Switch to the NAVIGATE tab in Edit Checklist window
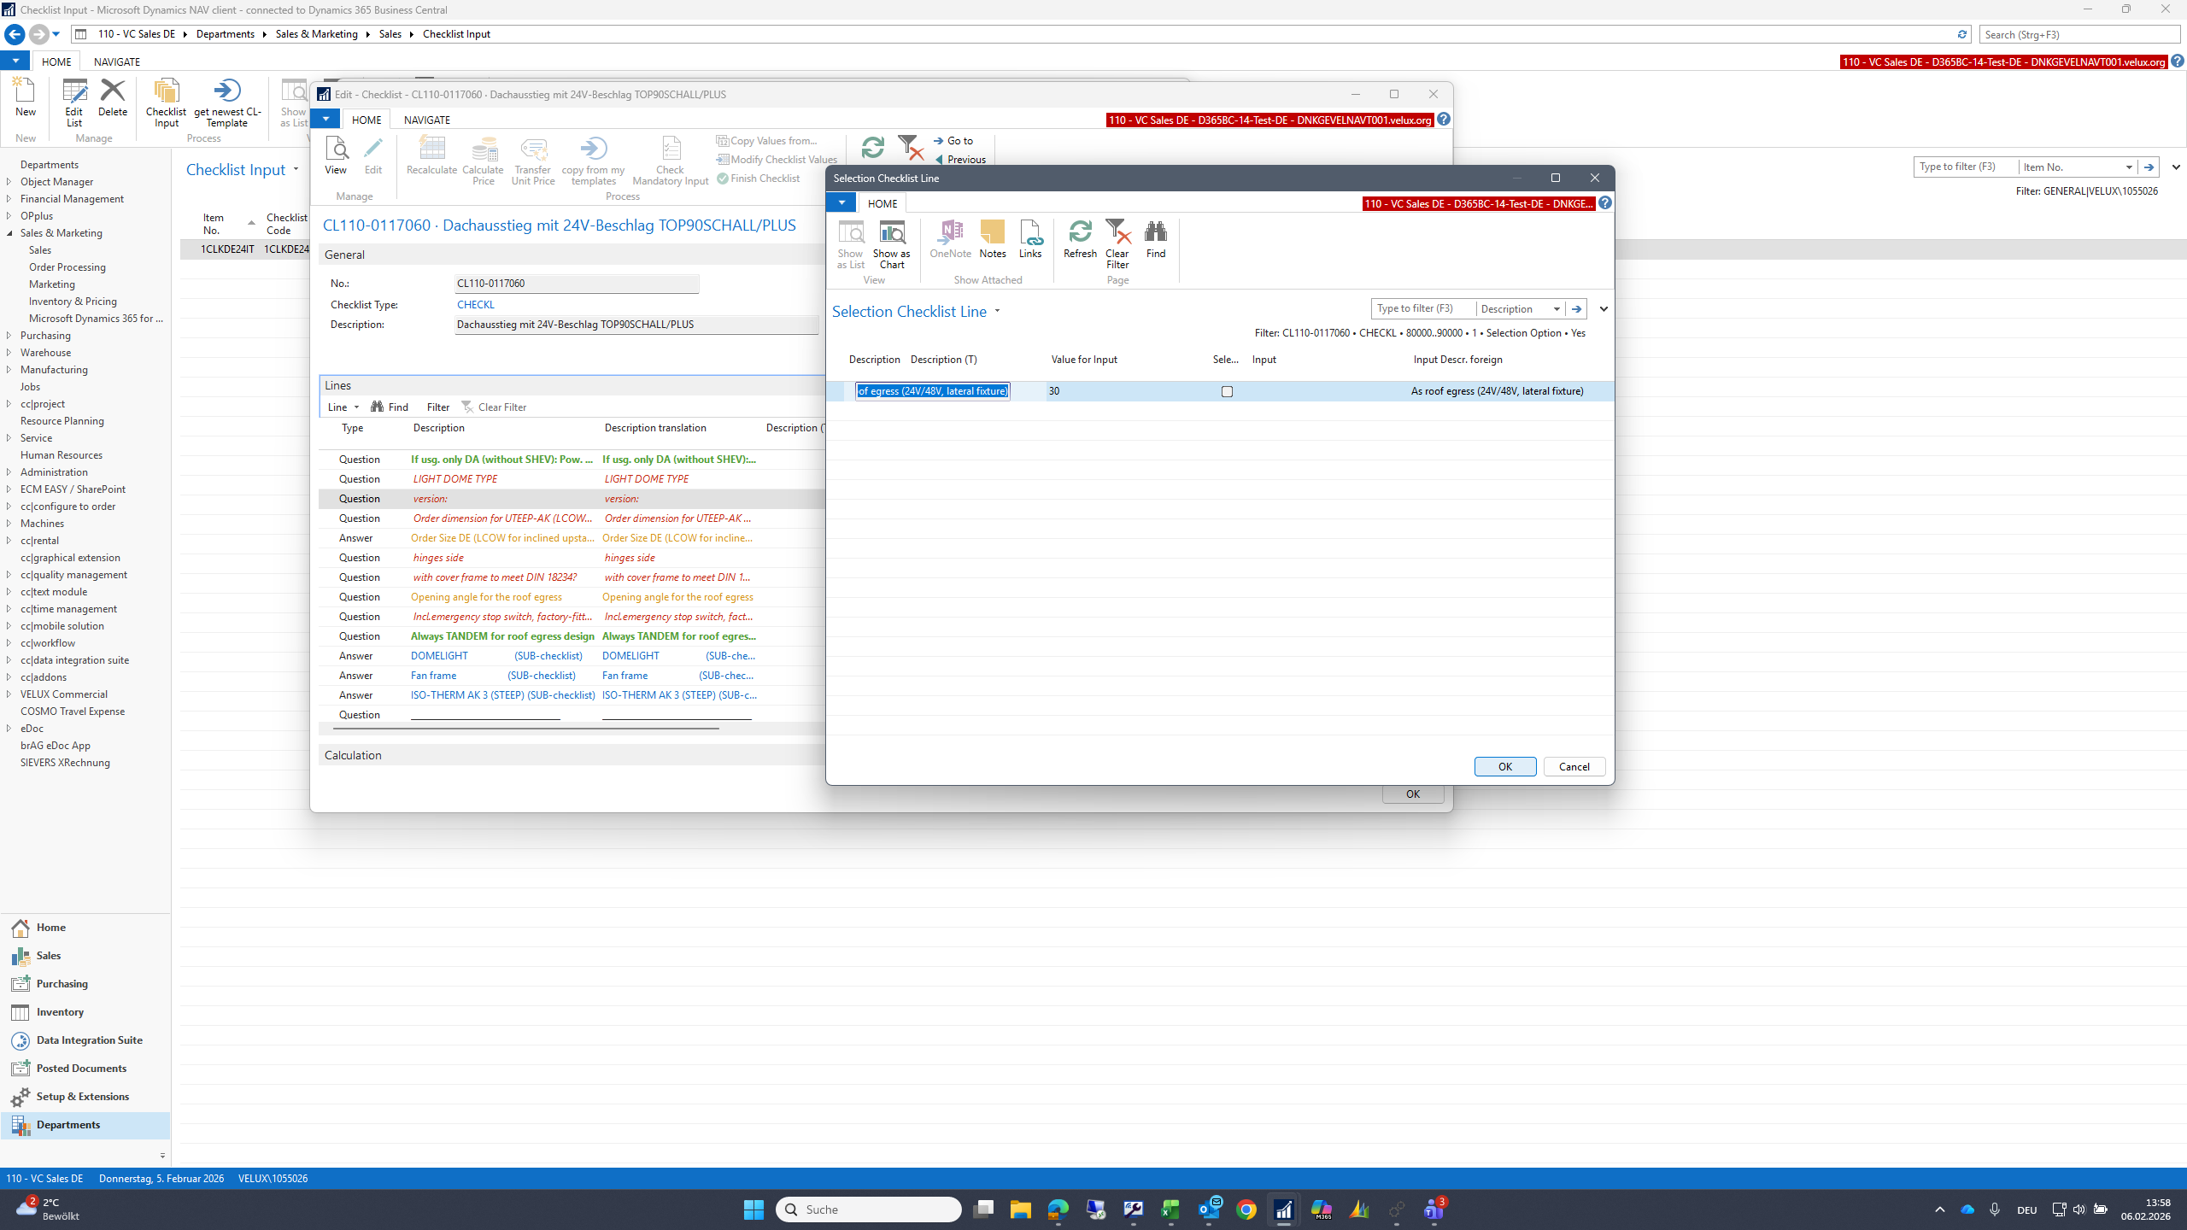This screenshot has height=1230, width=2187. [426, 120]
